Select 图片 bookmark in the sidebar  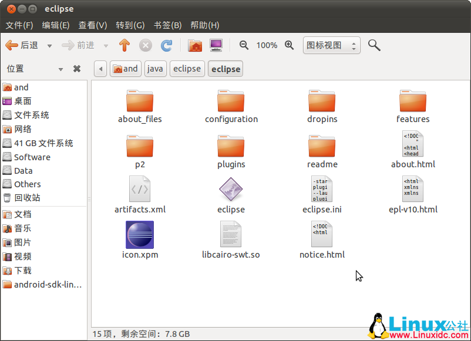(44, 242)
